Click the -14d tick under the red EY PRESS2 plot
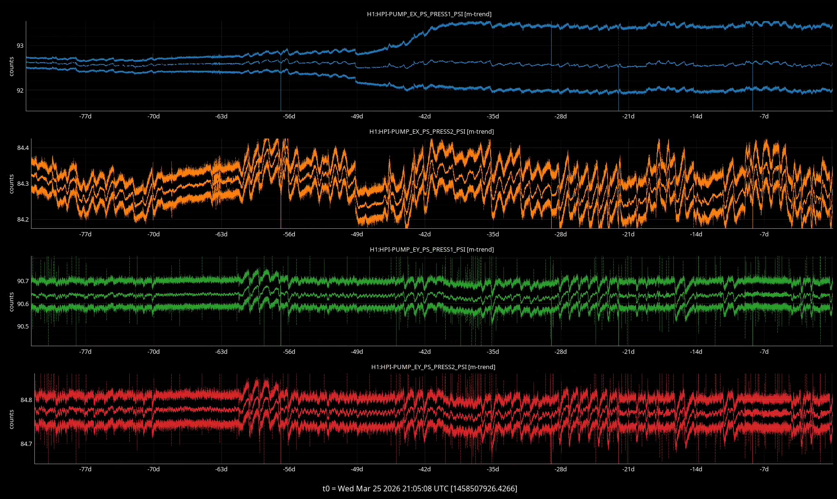 696,469
